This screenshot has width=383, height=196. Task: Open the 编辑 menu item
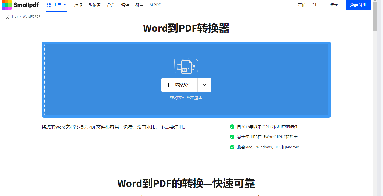[125, 5]
